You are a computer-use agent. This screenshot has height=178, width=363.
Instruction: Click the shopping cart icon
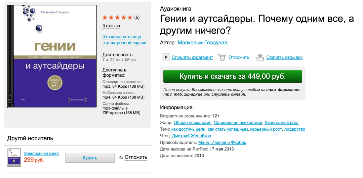[222, 57]
